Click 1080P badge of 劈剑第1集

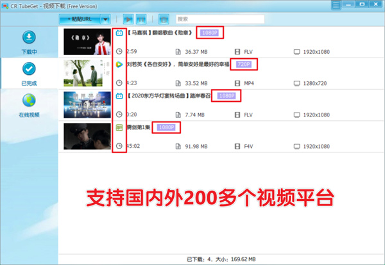166,127
